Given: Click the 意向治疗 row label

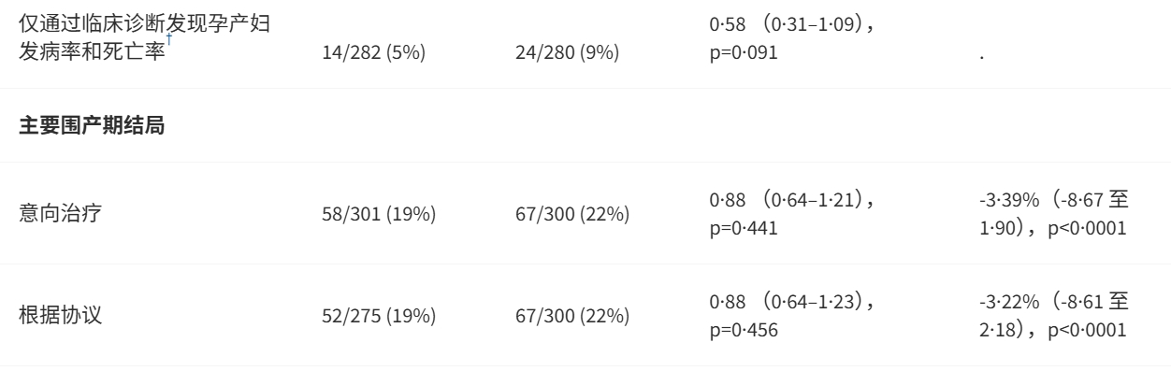Looking at the screenshot, I should tap(61, 213).
